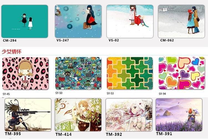Screen dimensions: 208x140
Task: Pick the SY-53 colorful cross pattern
Action: point(130,73)
